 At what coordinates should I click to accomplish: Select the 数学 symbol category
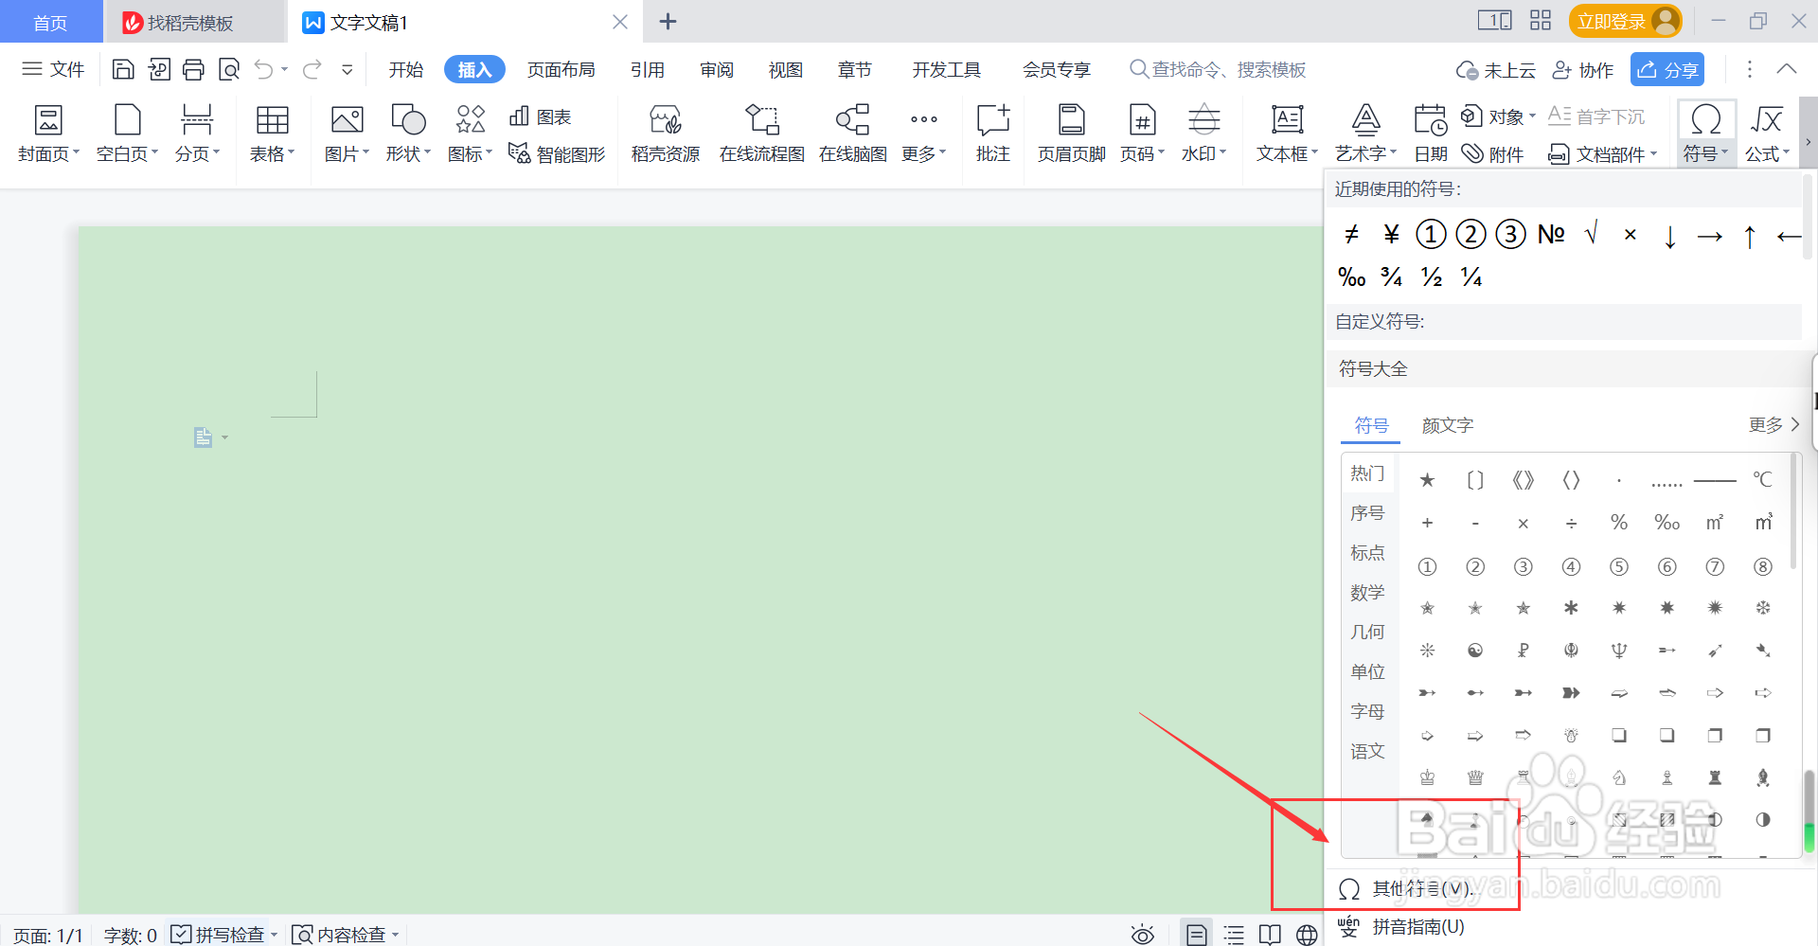click(x=1367, y=593)
